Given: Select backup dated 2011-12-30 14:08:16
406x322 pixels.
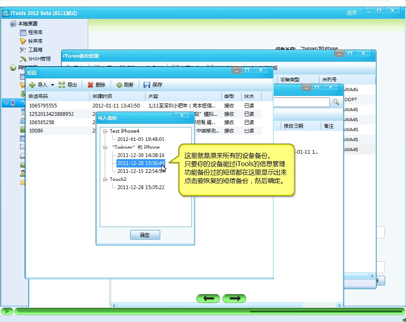Looking at the screenshot, I should [141, 155].
